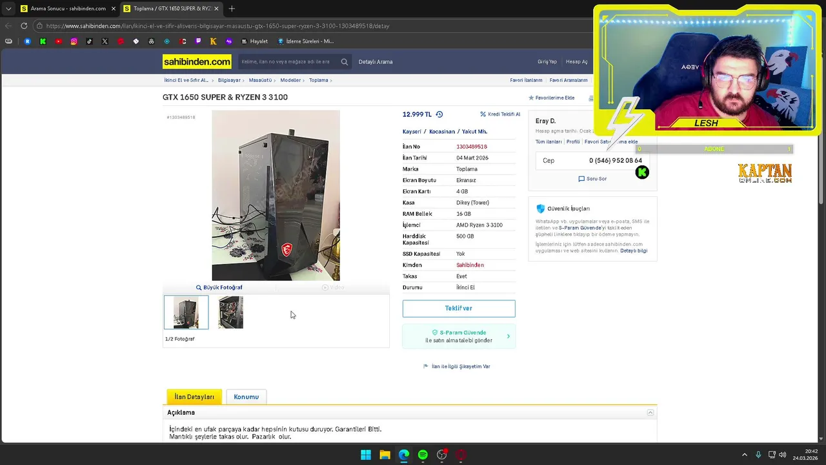Open the X (Twitter) bookmark icon
826x465 pixels.
point(105,41)
